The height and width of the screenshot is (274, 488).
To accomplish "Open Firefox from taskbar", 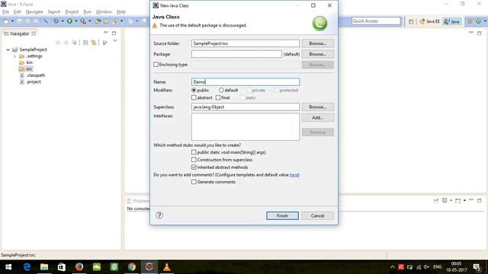I will click(79, 267).
